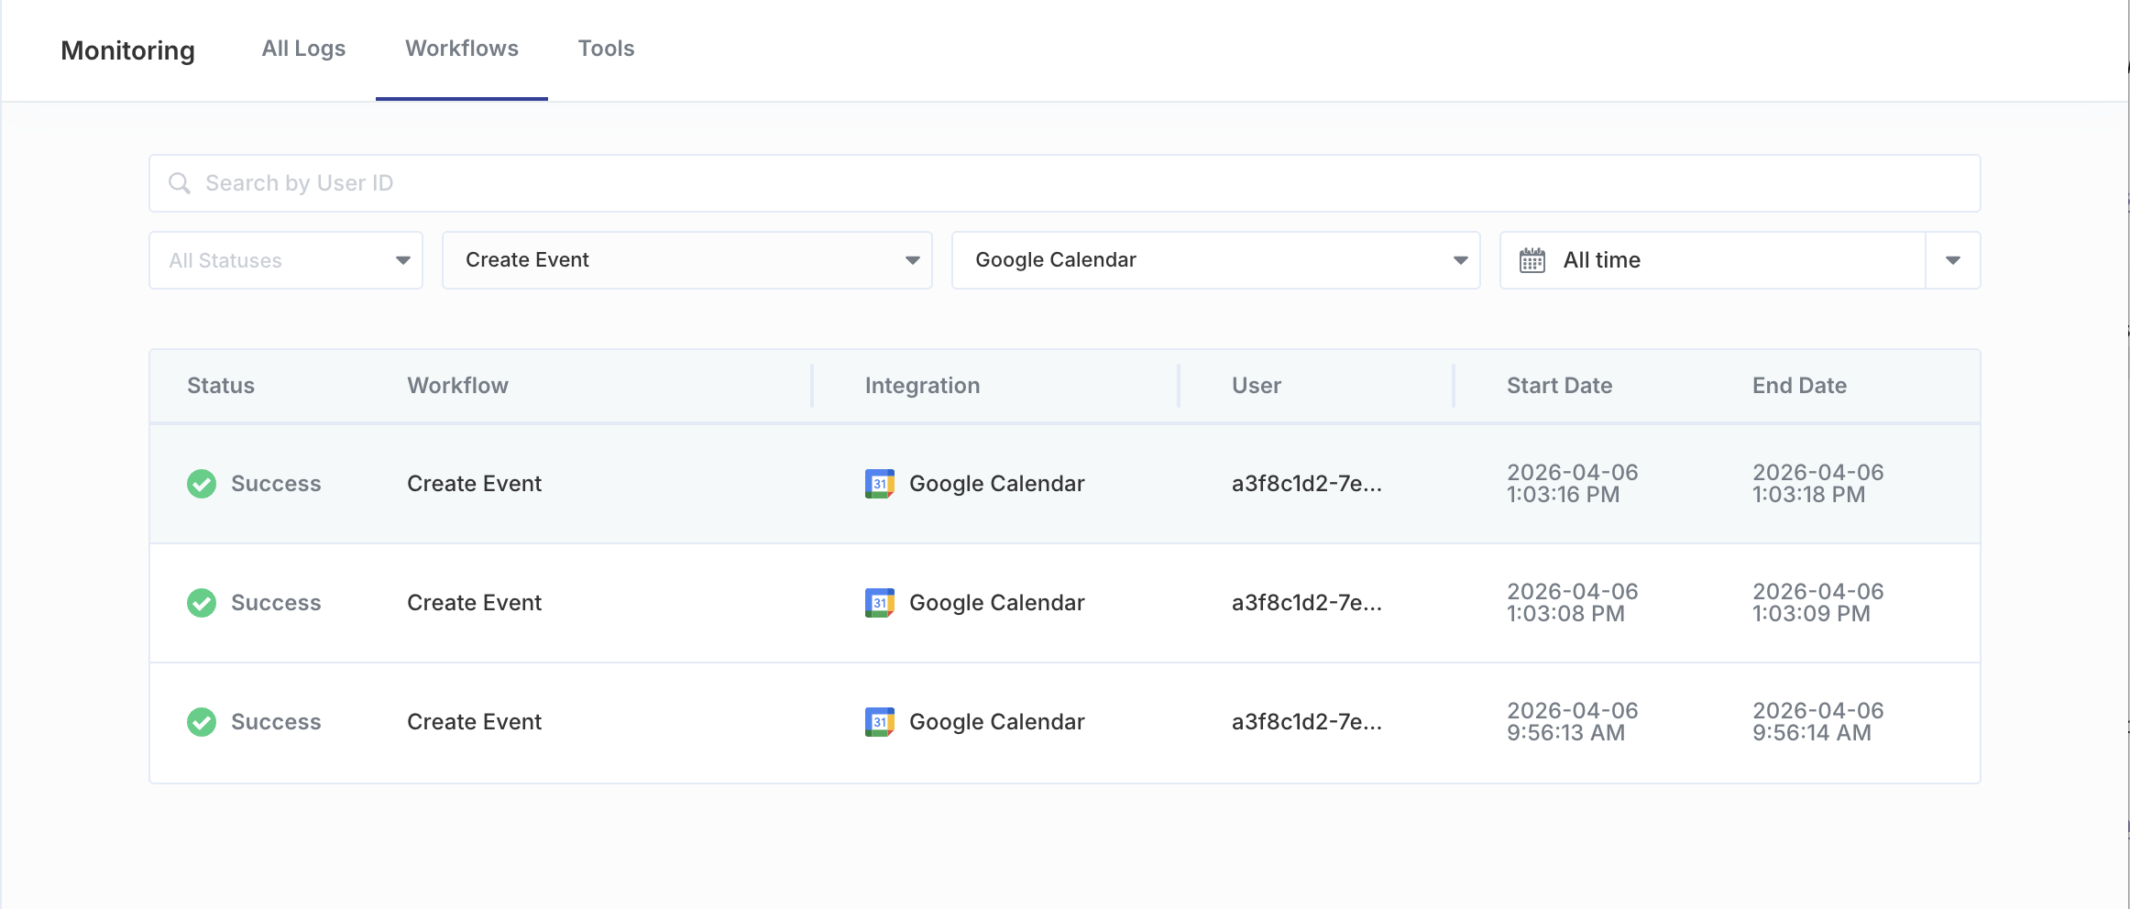The width and height of the screenshot is (2130, 909).
Task: Select the Workflows tab
Action: click(x=462, y=49)
